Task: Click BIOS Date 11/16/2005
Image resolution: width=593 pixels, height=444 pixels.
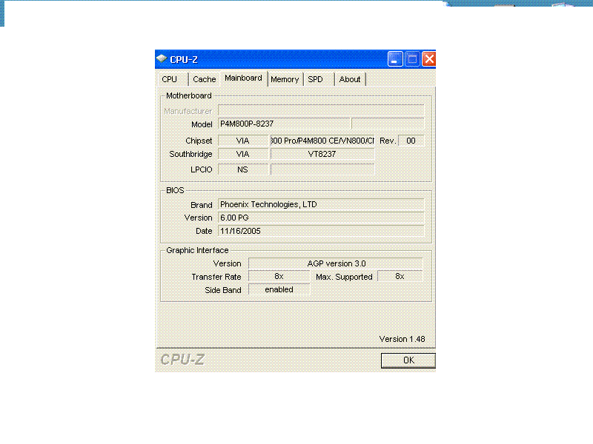Action: (321, 231)
